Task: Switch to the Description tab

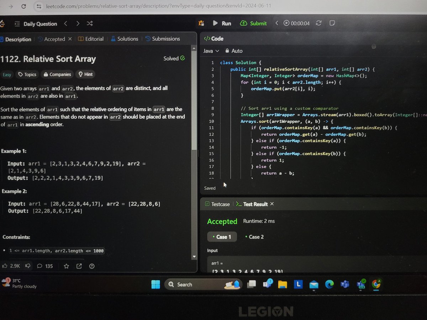Action: [16, 39]
